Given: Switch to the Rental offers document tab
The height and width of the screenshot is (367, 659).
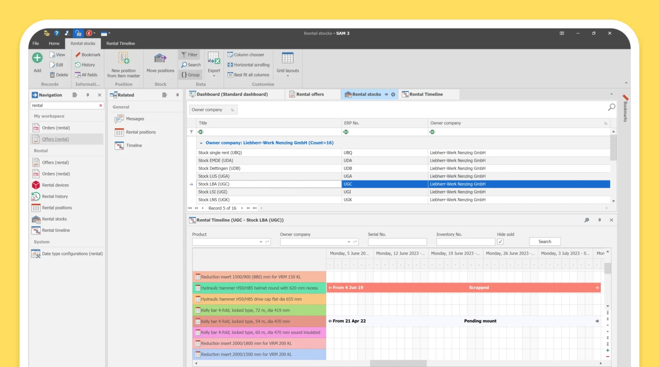Looking at the screenshot, I should pos(310,94).
